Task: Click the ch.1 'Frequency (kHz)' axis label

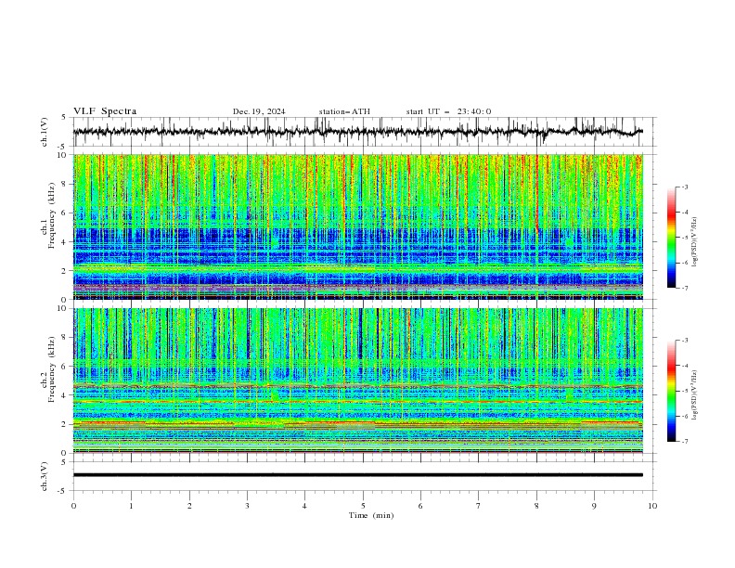Action: [x=52, y=215]
